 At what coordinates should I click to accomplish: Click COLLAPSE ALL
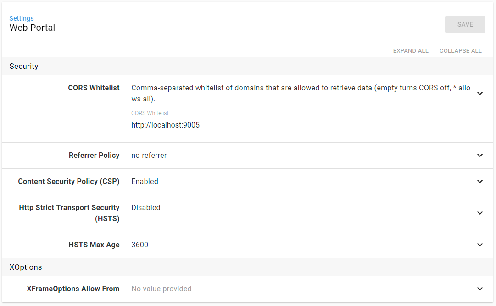[460, 50]
